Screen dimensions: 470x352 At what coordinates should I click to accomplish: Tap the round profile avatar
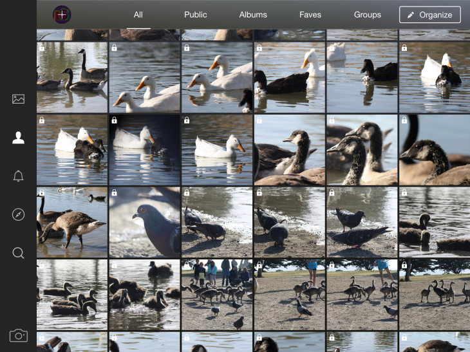[x=62, y=14]
